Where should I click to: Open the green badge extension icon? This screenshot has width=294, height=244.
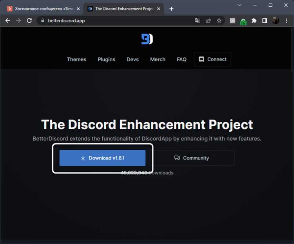pos(243,21)
